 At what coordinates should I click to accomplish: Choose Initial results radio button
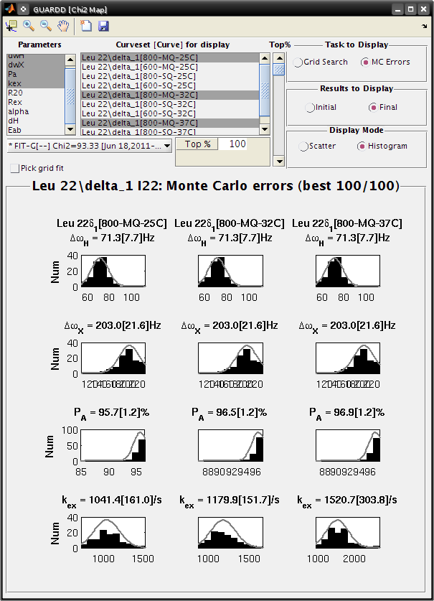[309, 108]
